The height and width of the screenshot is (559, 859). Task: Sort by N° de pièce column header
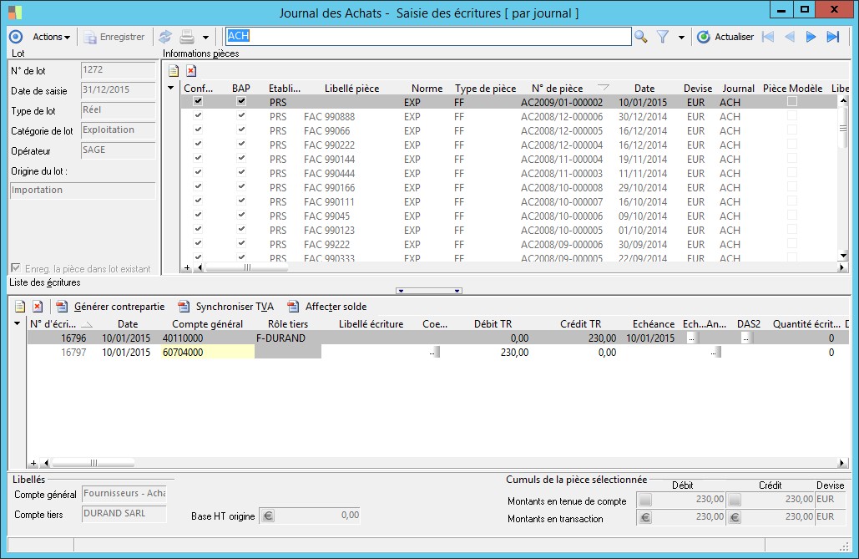click(x=557, y=88)
